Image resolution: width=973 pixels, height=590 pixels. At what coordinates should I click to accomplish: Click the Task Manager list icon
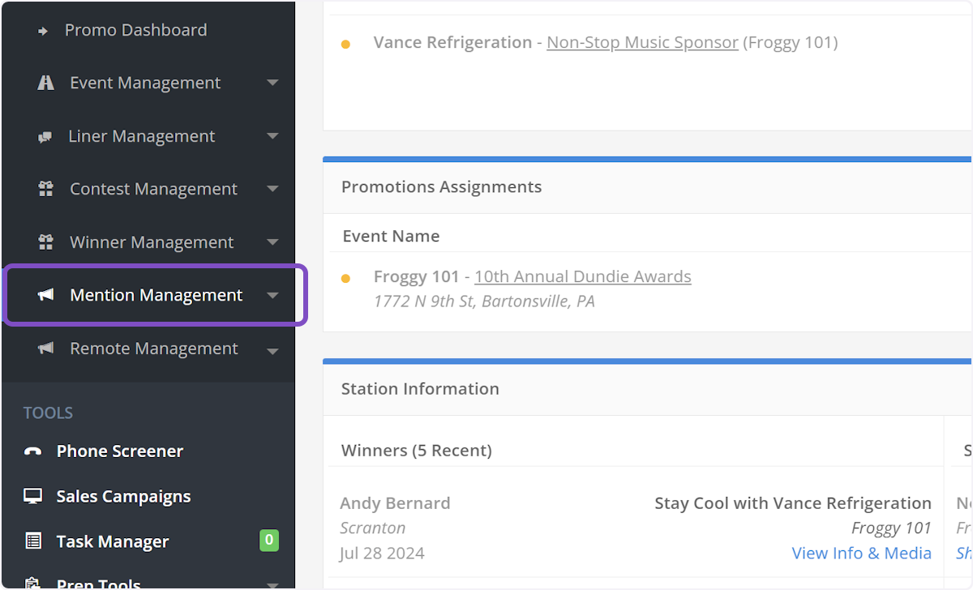point(31,541)
